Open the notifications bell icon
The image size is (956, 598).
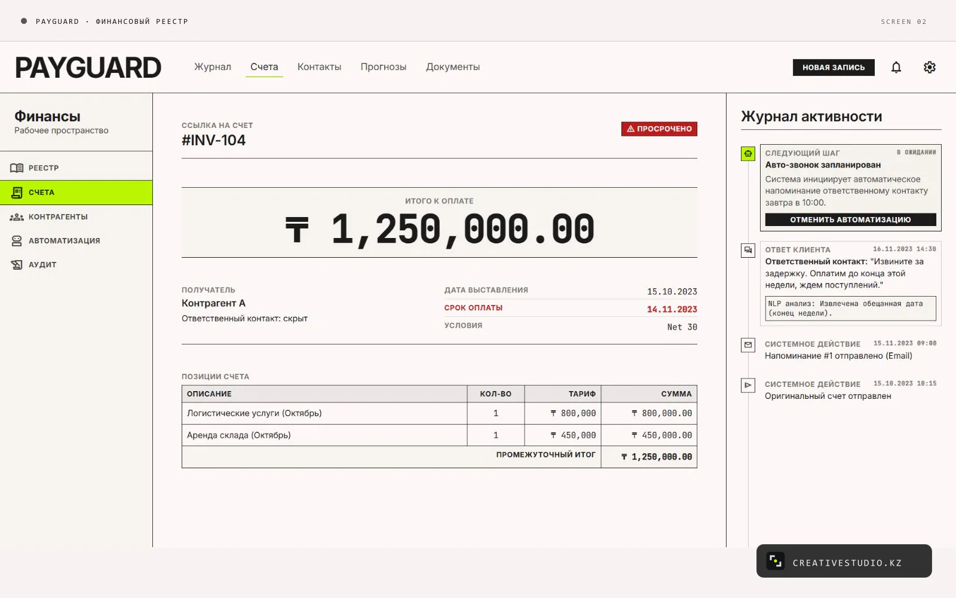896,68
